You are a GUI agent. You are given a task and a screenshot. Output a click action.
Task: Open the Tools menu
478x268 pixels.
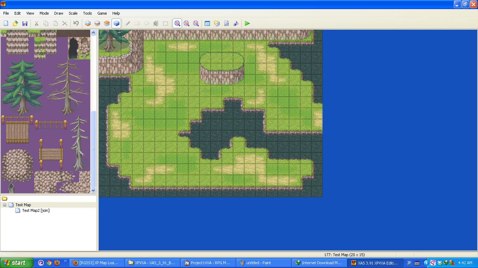[x=87, y=13]
